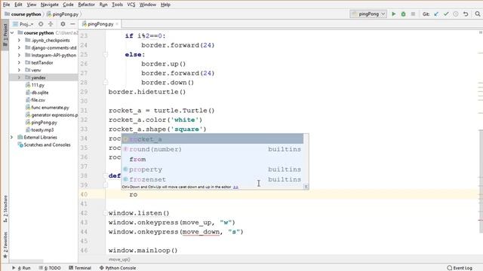Select 111.py in project tree
483x271 pixels.
[x=38, y=85]
